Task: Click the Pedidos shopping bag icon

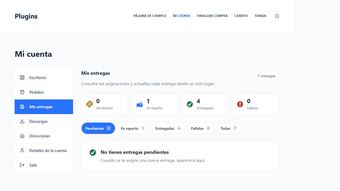Action: point(22,92)
